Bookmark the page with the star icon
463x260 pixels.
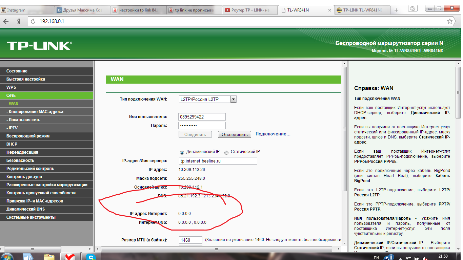click(x=449, y=21)
